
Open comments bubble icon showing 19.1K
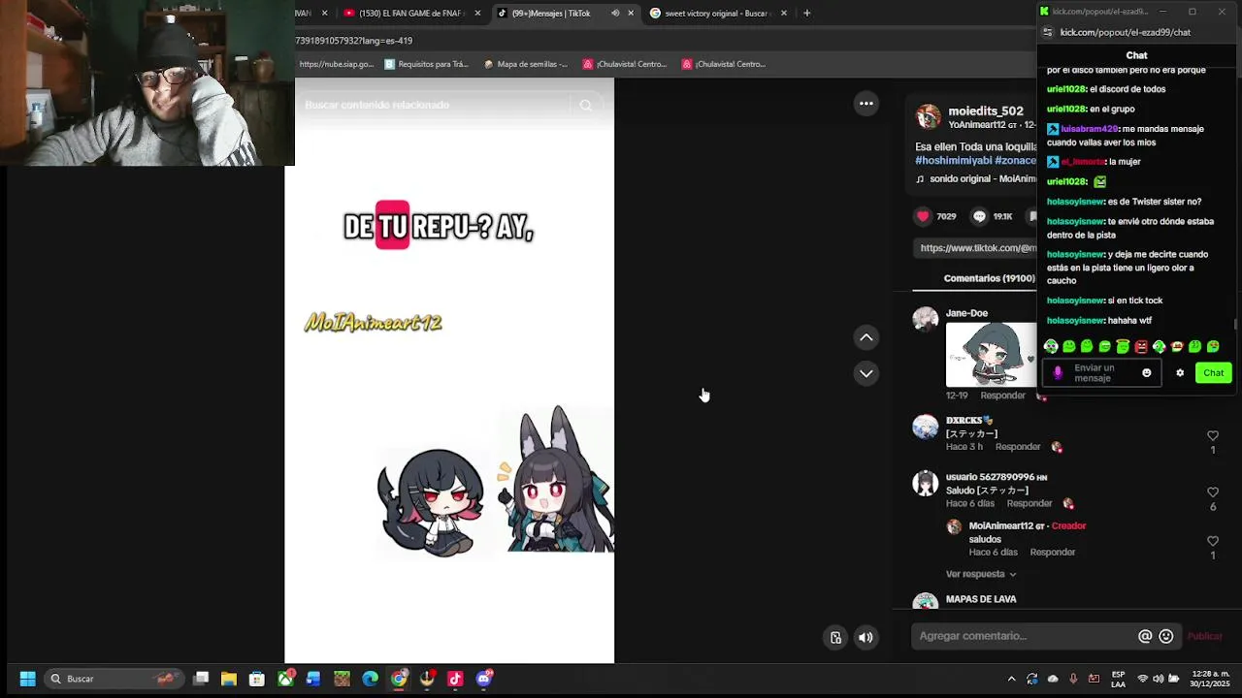point(979,216)
